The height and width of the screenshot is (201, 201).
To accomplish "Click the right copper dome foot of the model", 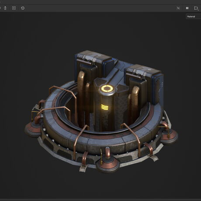I will click(x=169, y=135).
